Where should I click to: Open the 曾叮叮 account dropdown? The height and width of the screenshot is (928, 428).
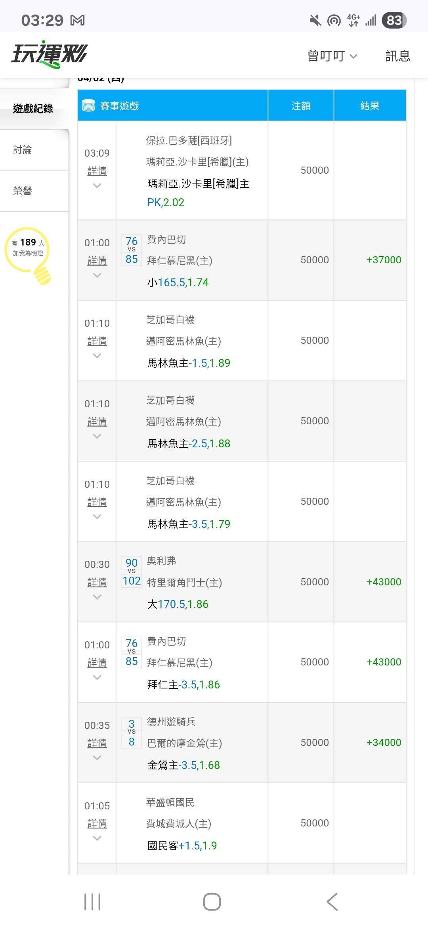click(x=332, y=56)
